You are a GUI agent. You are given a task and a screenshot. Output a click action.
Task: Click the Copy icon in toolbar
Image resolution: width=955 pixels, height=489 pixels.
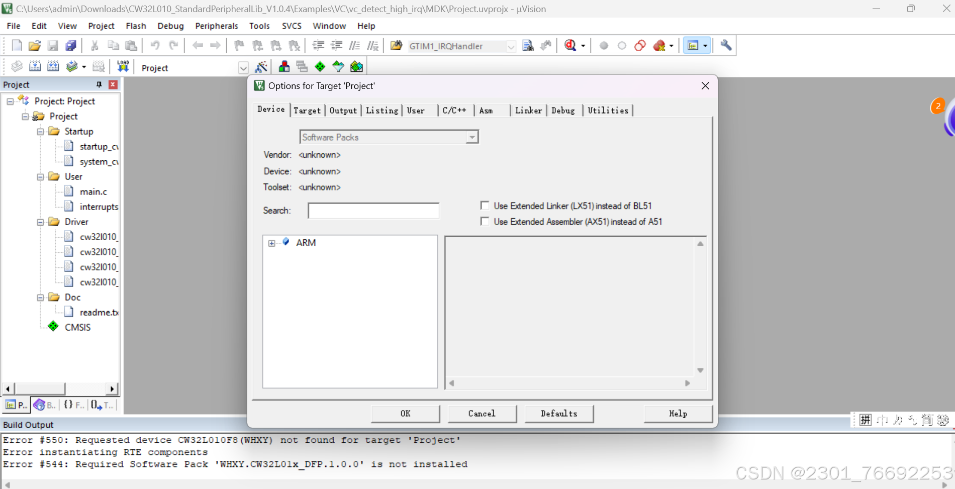(x=113, y=46)
